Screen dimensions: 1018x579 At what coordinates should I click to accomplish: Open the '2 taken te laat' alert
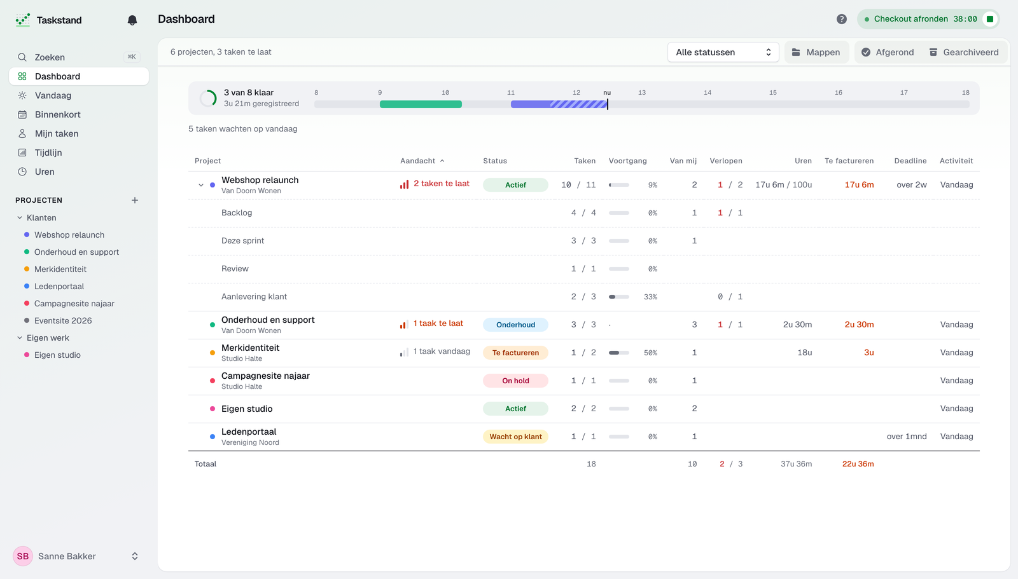[435, 184]
